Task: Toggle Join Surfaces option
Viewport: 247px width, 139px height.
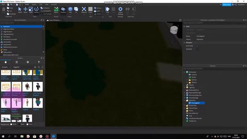Action: tap(46, 14)
